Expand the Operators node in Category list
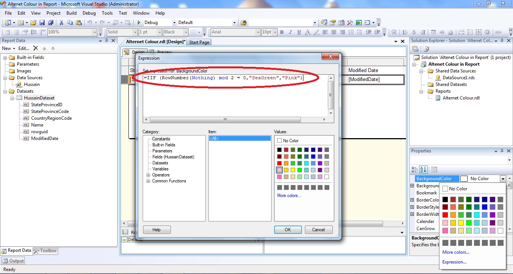This screenshot has height=274, width=513. click(x=148, y=175)
